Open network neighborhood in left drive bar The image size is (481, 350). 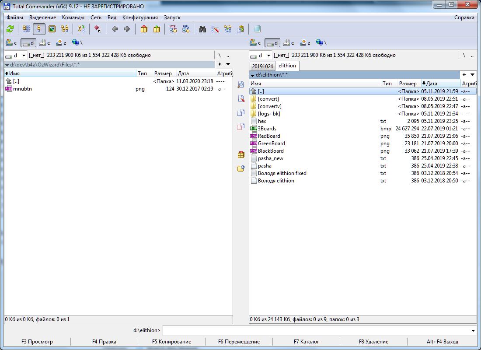[77, 43]
